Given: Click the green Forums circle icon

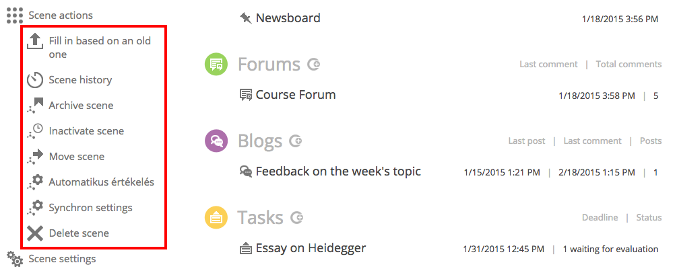Looking at the screenshot, I should pos(216,65).
